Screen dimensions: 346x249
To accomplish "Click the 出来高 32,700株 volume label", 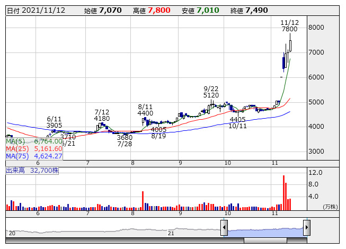I will tap(32, 171).
